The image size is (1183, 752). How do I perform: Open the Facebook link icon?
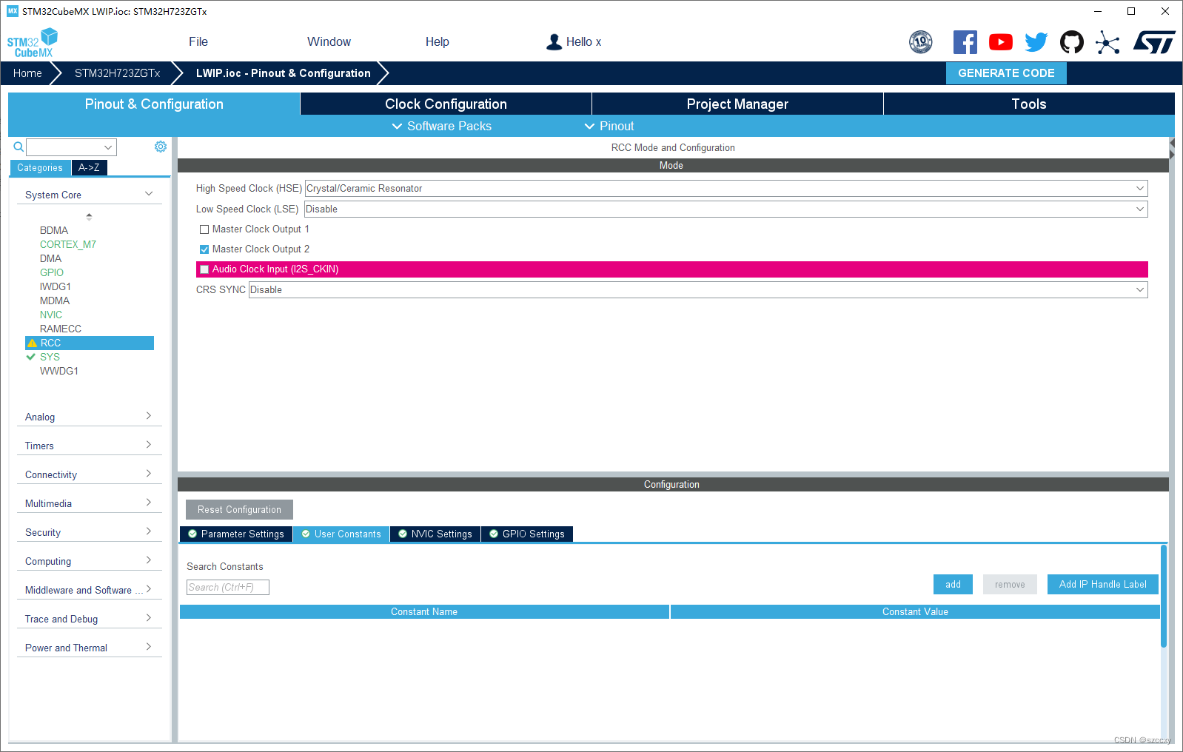pyautogui.click(x=965, y=42)
